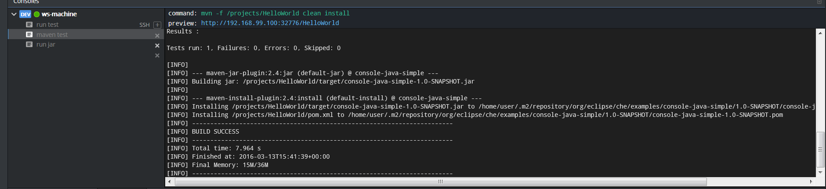Select the maven test console
Image resolution: width=826 pixels, height=189 pixels.
[x=52, y=35]
